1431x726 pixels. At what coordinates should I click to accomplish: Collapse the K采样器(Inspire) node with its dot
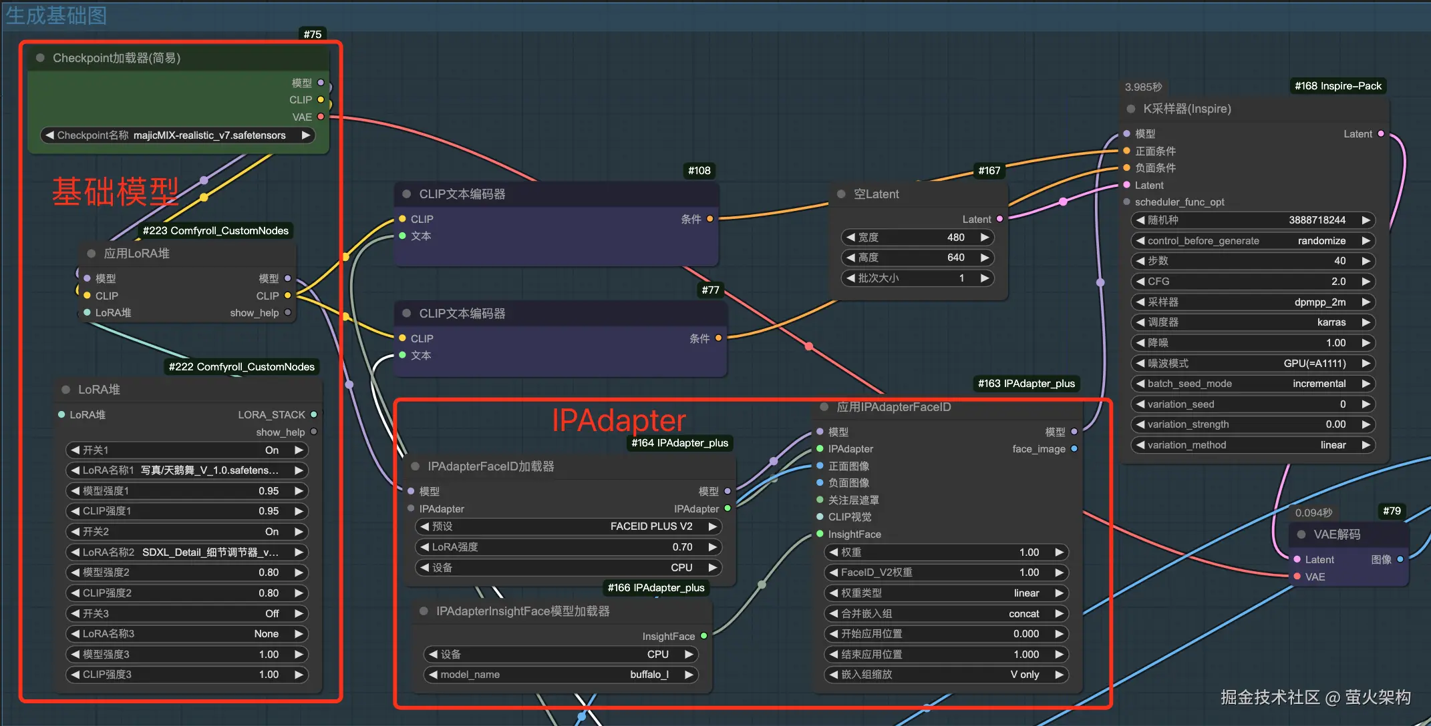click(1130, 109)
